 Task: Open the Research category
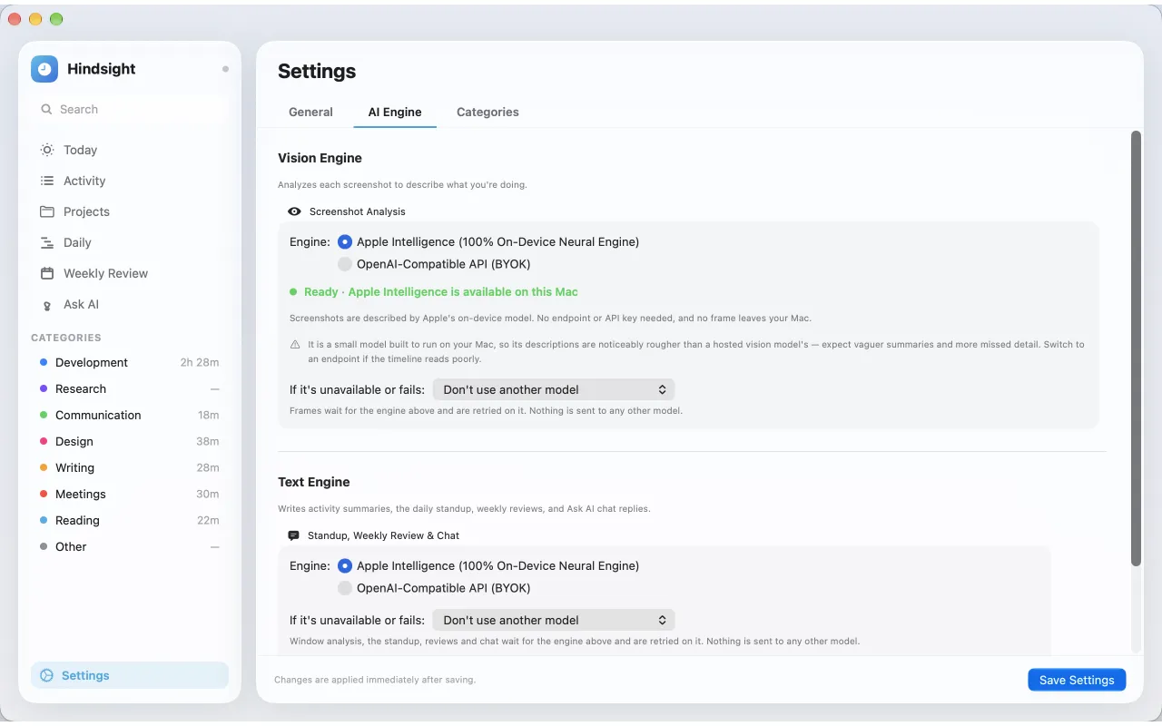click(130, 388)
